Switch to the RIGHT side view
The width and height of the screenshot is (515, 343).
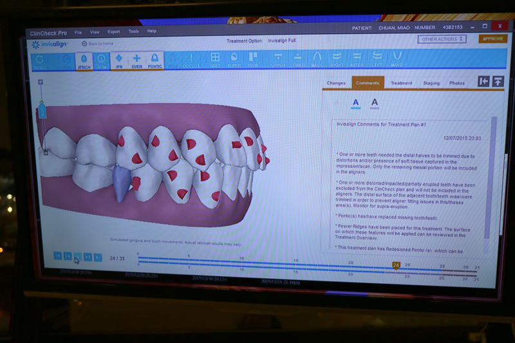[337, 60]
